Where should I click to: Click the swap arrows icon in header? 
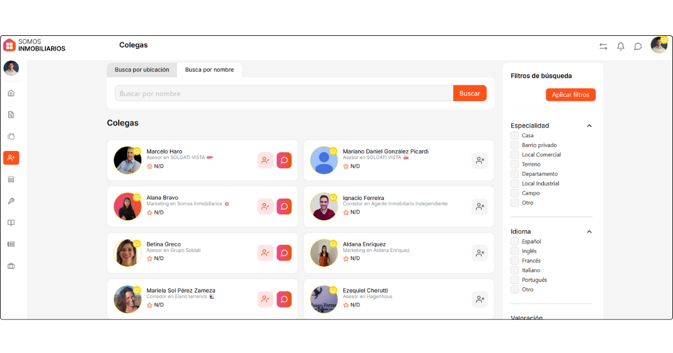pos(603,47)
